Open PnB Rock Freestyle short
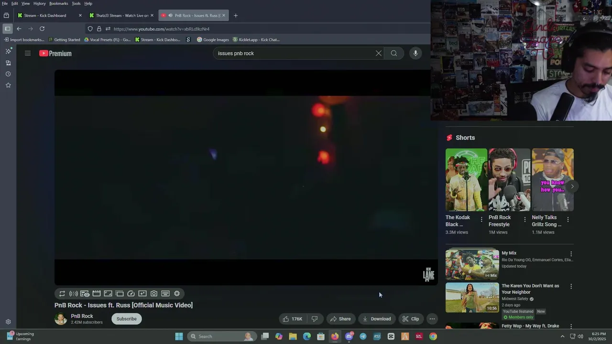This screenshot has width=612, height=344. coord(509,180)
